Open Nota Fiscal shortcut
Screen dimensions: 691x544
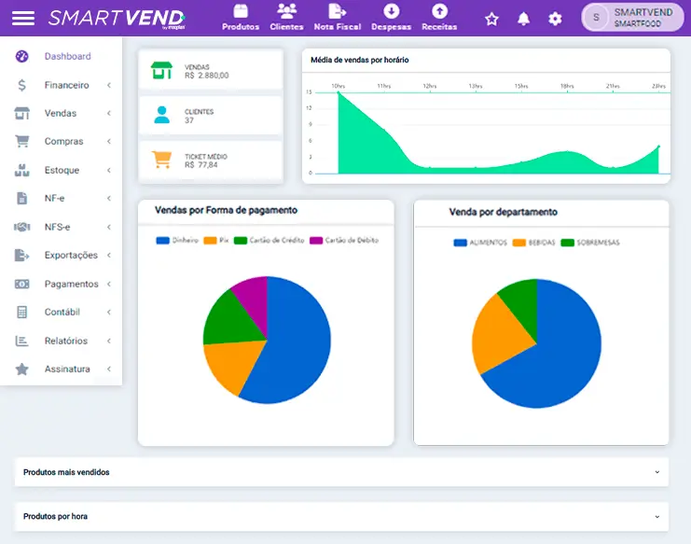click(x=338, y=18)
